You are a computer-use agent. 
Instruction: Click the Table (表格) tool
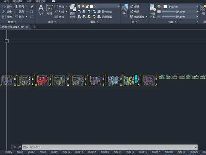click(59, 17)
